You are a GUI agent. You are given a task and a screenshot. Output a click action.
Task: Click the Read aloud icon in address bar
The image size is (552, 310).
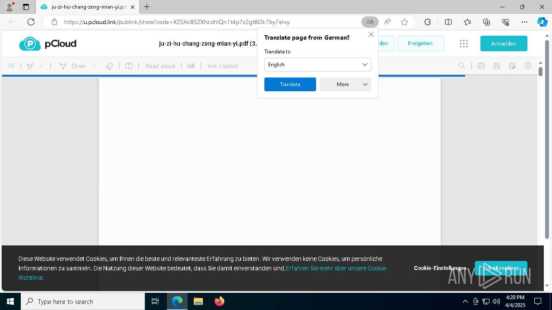click(387, 22)
